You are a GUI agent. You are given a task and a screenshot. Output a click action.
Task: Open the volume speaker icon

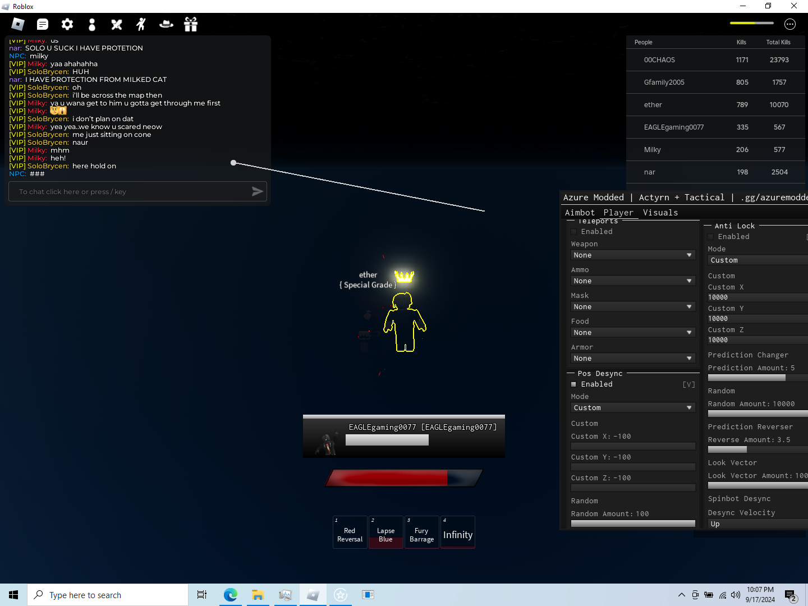[x=736, y=595]
